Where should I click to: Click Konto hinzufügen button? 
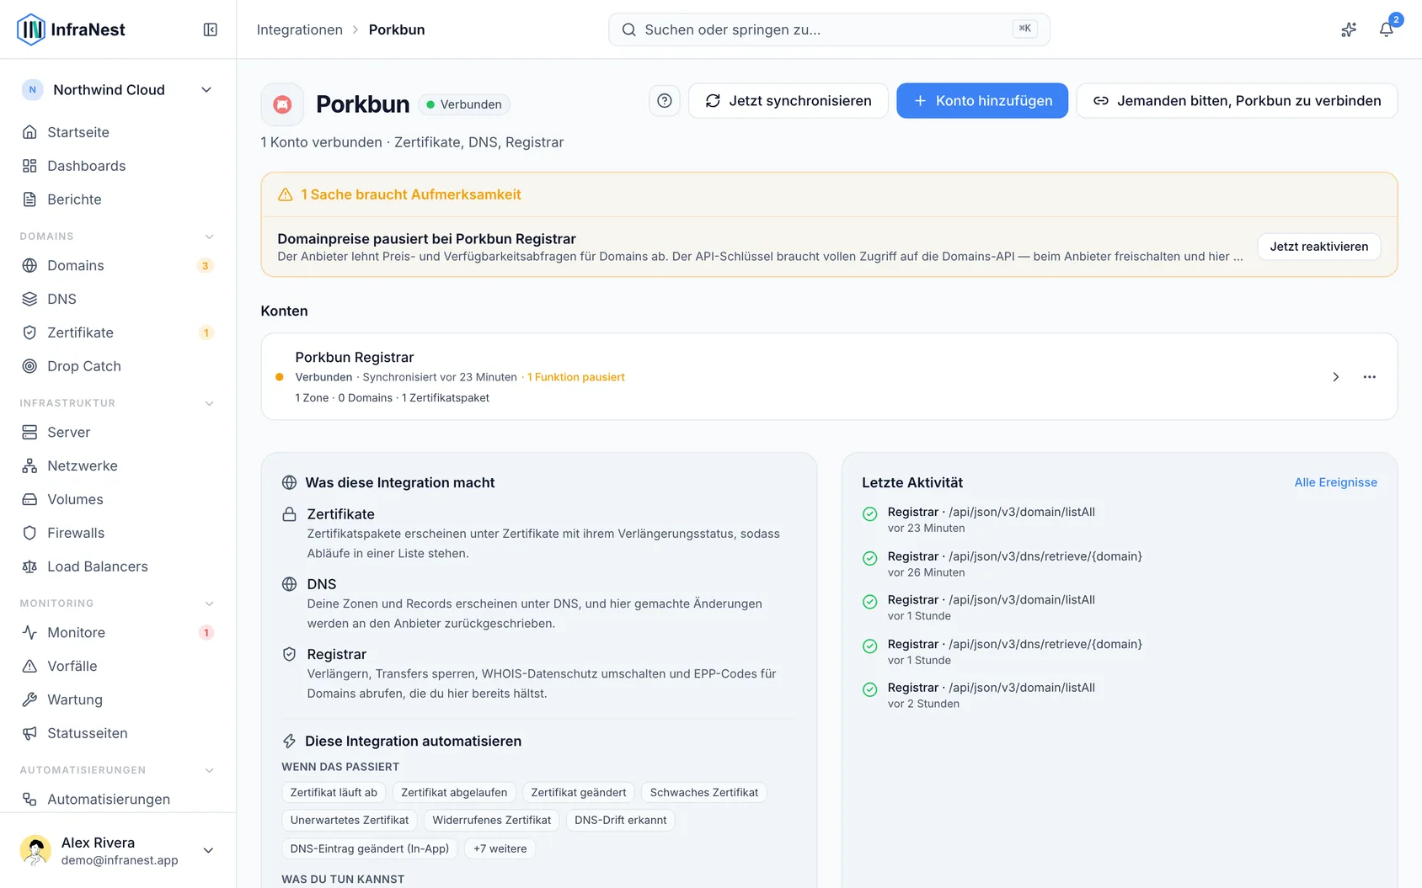[x=982, y=101]
